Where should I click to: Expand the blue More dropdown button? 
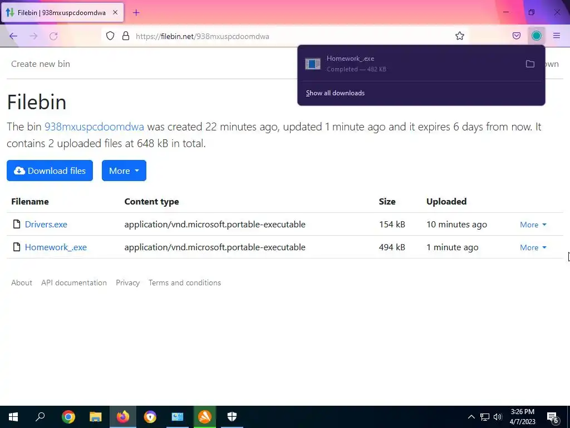124,171
